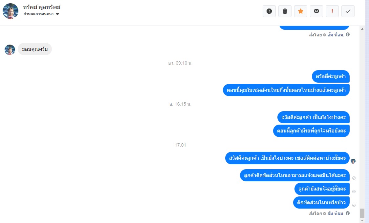
Task: Click the delivered check beside ลูกค้ายังสนใจอยู่มั้ยคะ
Action: 354,192
